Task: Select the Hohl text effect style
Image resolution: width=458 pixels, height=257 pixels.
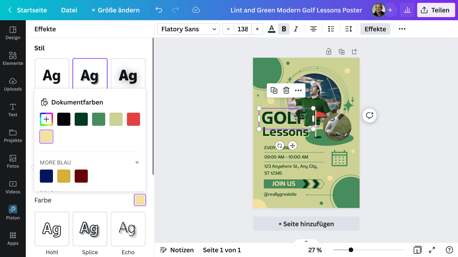Action: point(52,229)
